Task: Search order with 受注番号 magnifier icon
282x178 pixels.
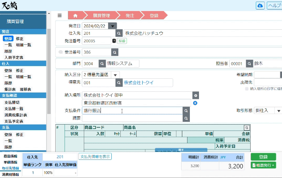Action: (114, 52)
